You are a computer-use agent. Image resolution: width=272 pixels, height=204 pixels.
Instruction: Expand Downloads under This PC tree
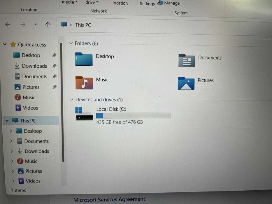pos(12,151)
